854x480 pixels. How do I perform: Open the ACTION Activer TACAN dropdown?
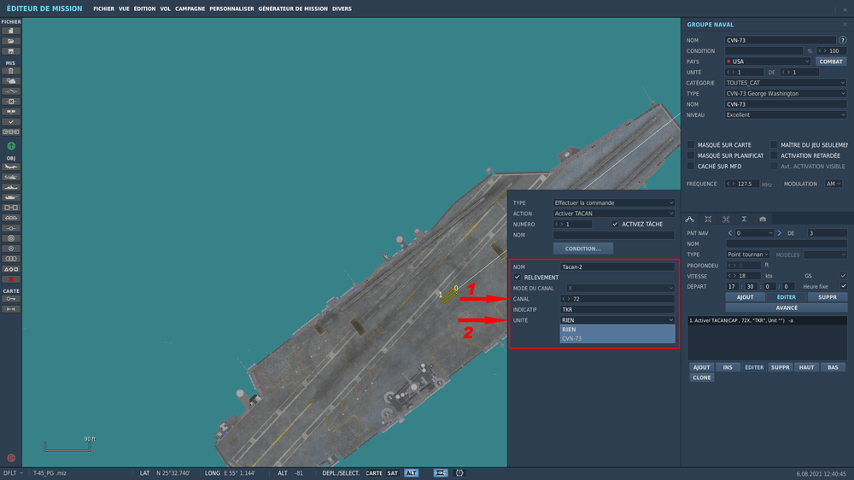(614, 214)
